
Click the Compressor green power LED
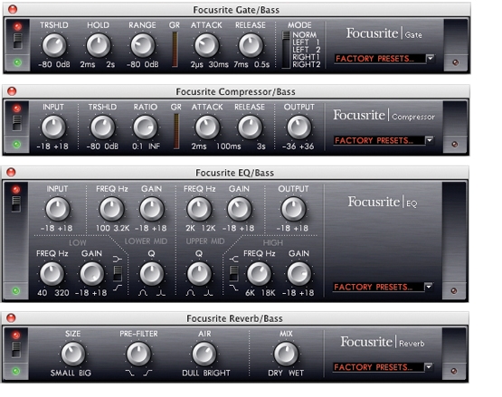(16, 145)
